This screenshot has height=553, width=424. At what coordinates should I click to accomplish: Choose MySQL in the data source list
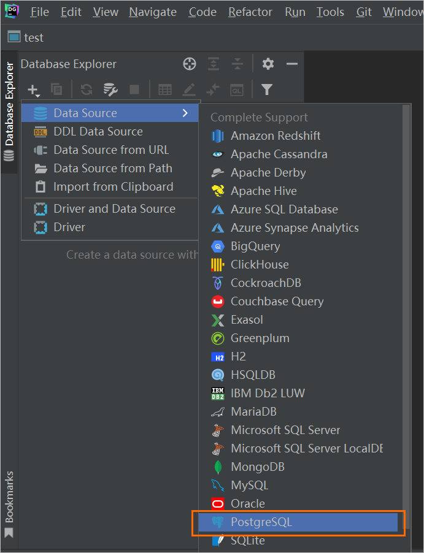pyautogui.click(x=249, y=486)
